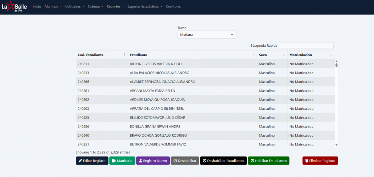Viewport: 374px width, 177px height.
Task: Expand the Sistema menu
Action: [95, 7]
